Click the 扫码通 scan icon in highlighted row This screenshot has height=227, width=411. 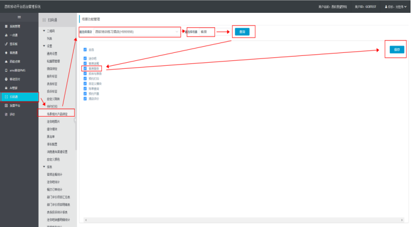point(6,97)
